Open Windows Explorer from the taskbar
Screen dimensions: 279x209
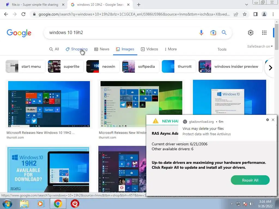point(24,204)
